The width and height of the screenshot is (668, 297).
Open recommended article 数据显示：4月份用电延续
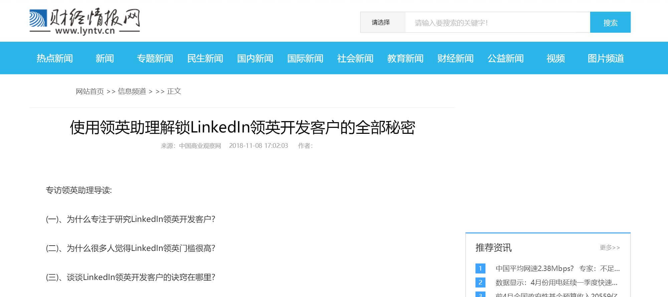557,283
